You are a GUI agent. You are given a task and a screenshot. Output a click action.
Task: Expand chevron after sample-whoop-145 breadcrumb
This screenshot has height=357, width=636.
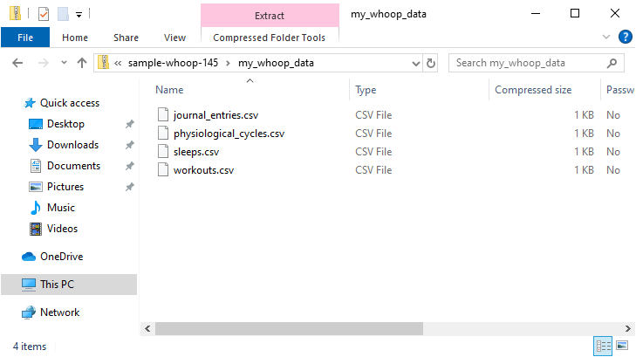click(228, 64)
